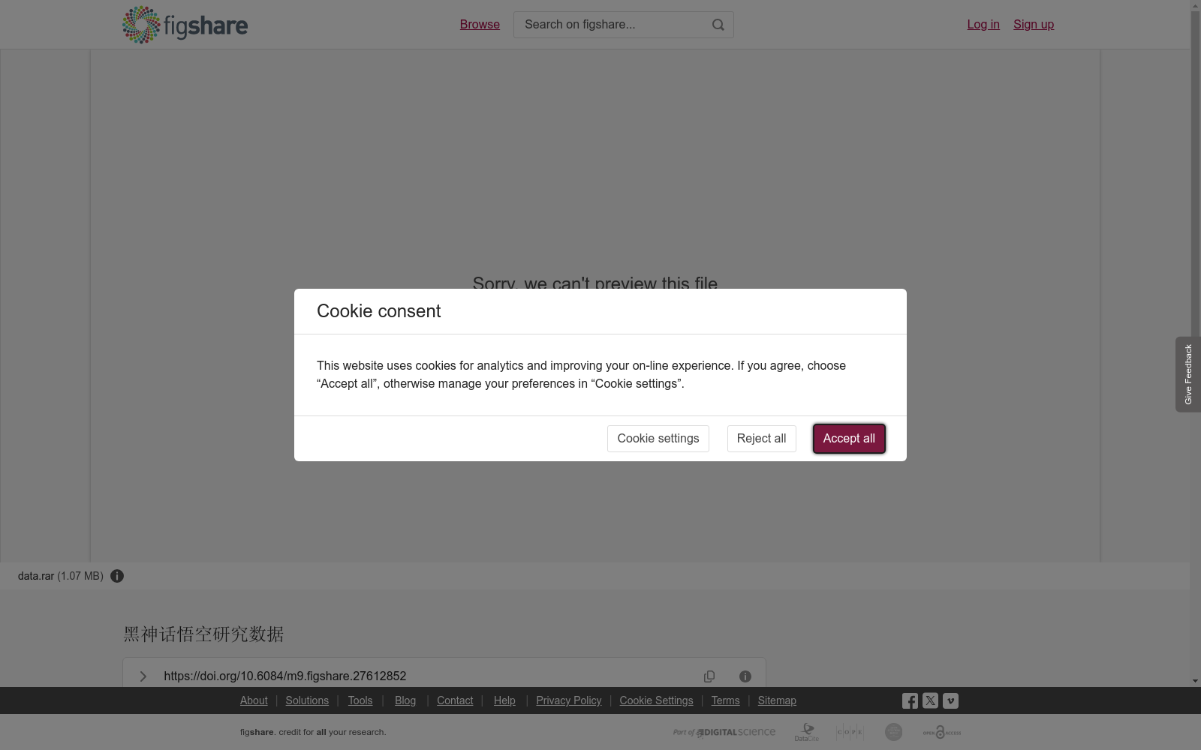
Task: Open the figshare X (Twitter) icon
Action: (x=930, y=700)
